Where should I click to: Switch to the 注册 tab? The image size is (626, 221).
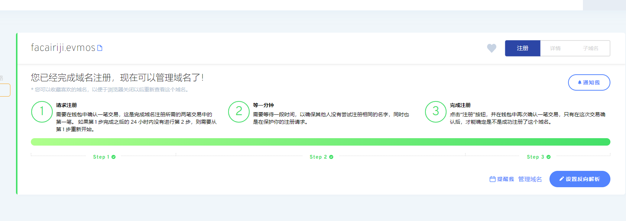tap(522, 48)
